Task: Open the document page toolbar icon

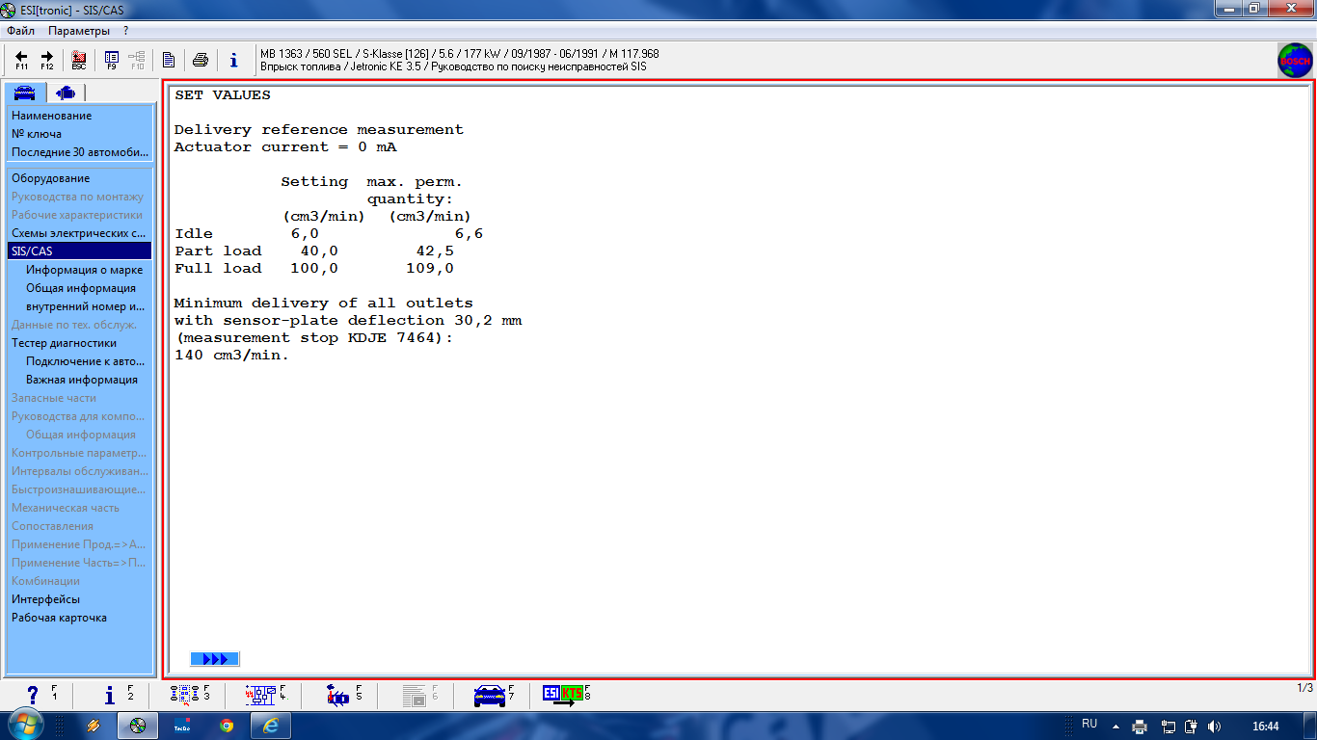Action: 169,60
